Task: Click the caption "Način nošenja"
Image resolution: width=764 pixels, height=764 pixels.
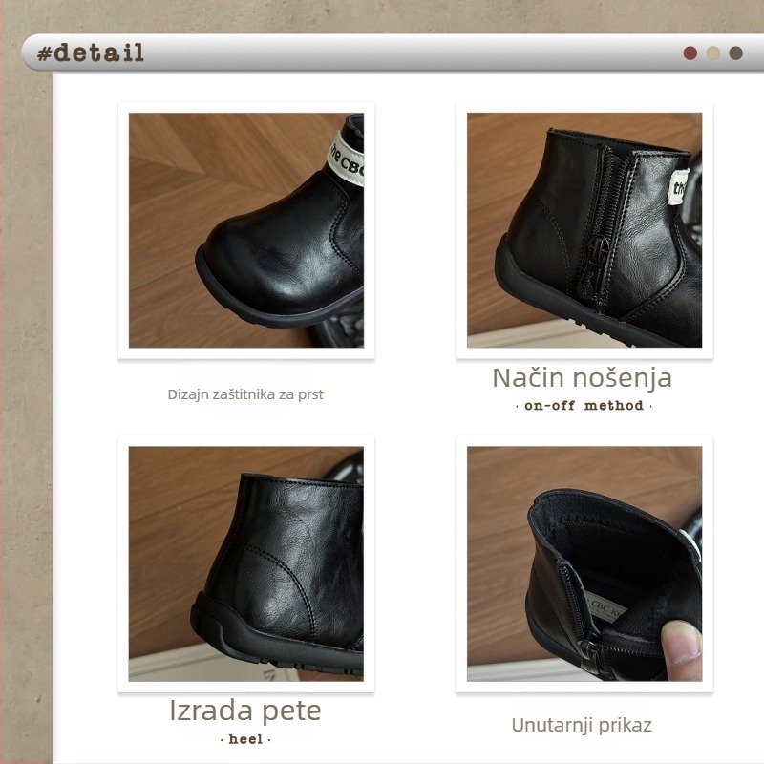Action: pyautogui.click(x=583, y=377)
